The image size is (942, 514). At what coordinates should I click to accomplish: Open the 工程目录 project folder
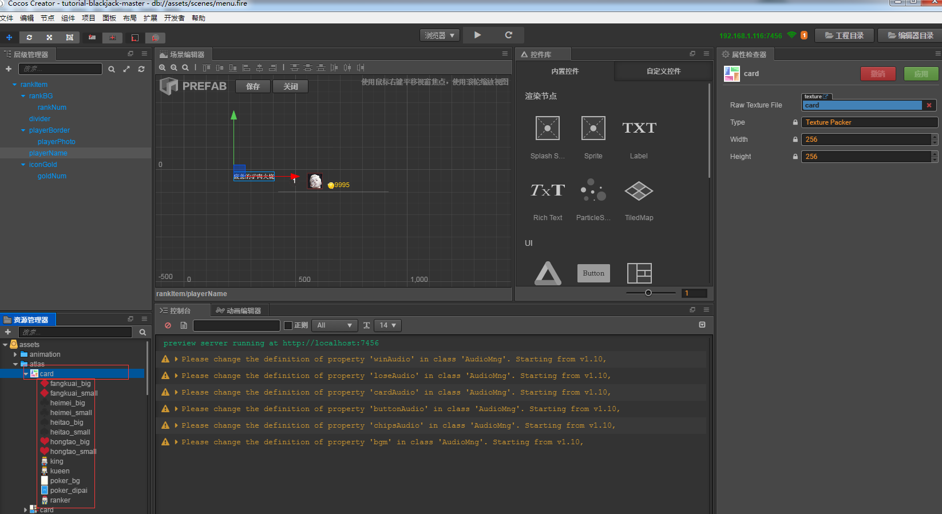[x=844, y=35]
